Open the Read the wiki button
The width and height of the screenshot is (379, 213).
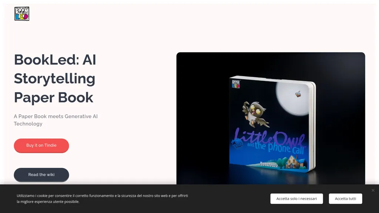[x=41, y=175]
